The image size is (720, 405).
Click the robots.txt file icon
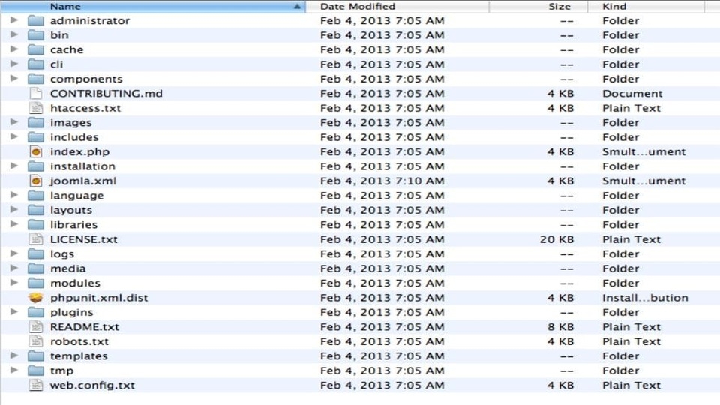tap(36, 341)
